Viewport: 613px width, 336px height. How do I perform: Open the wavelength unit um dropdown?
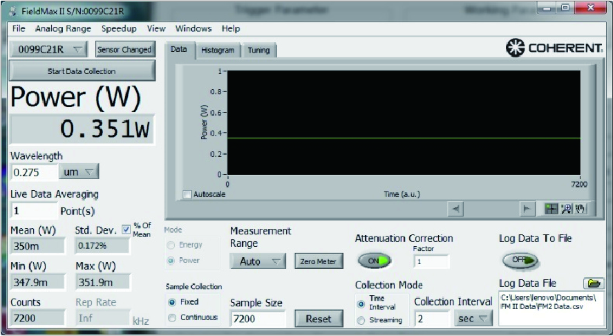pyautogui.click(x=79, y=172)
